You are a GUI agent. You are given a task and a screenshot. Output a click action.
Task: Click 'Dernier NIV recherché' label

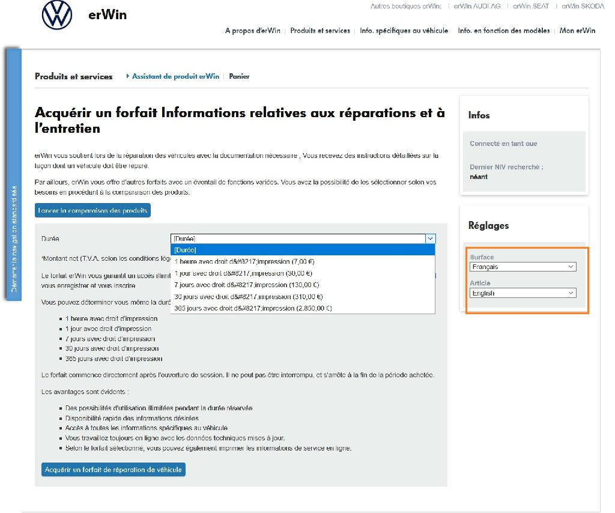coord(506,167)
